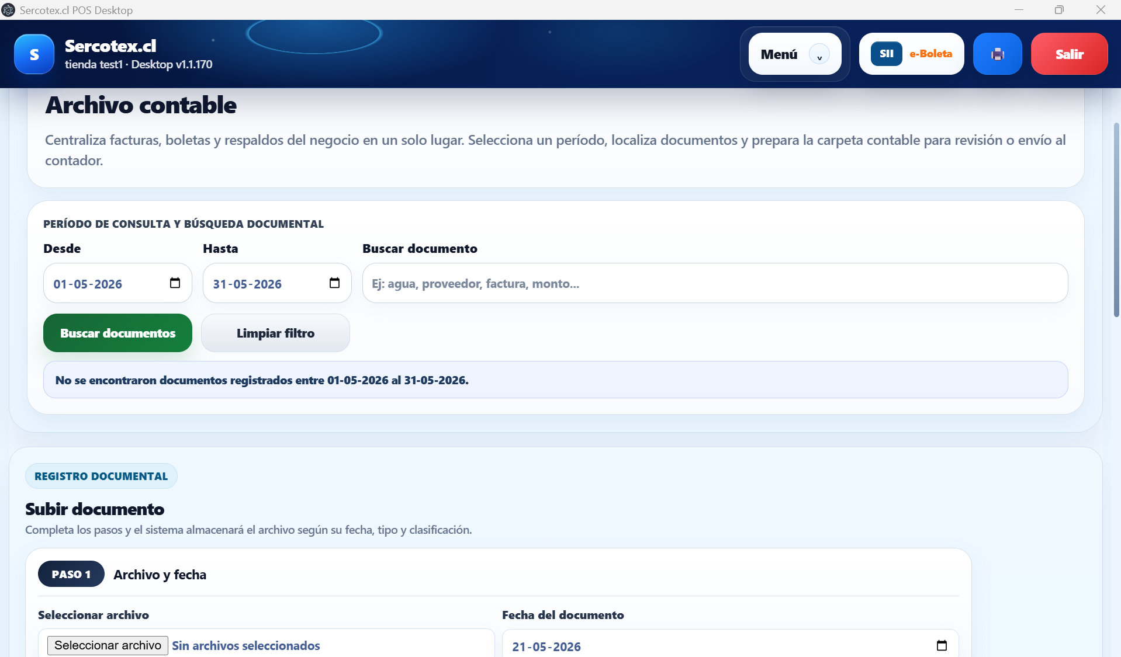Click the 'Archivo contable' heading

[141, 106]
